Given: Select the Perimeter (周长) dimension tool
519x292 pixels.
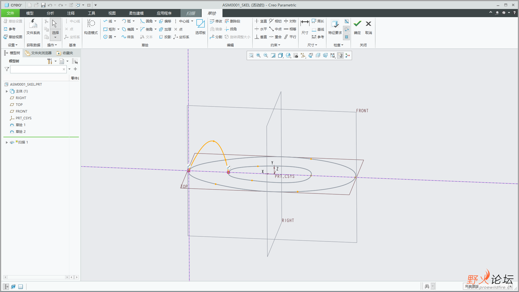Looking at the screenshot, I should click(x=318, y=21).
